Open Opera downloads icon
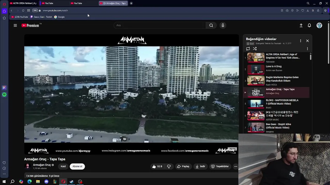 308,11
